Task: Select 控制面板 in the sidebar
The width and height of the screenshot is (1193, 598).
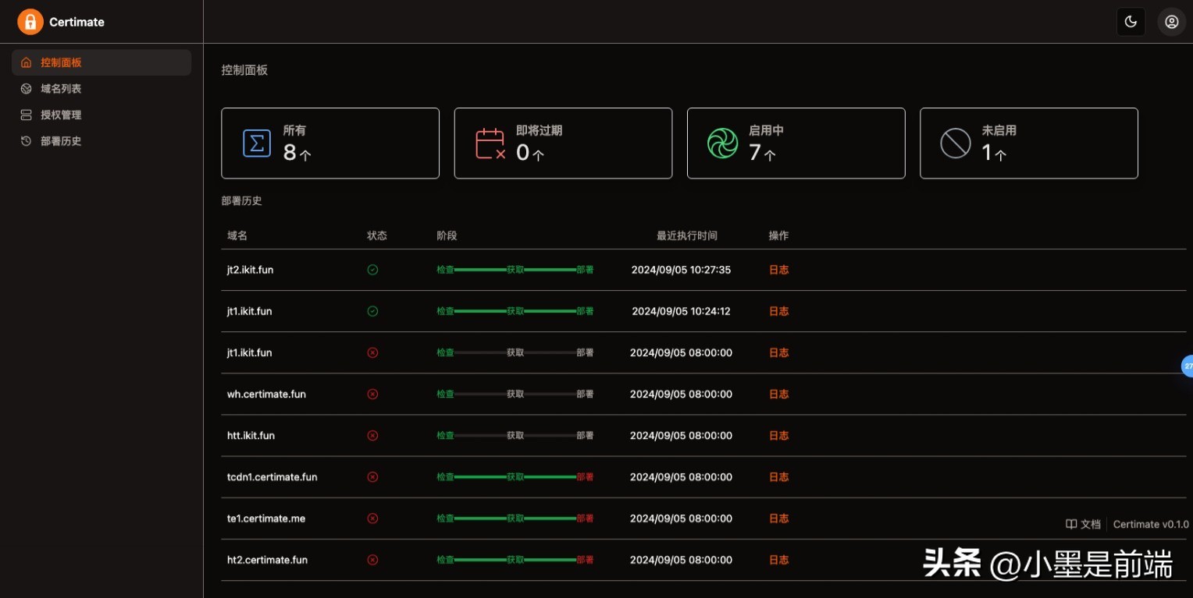Action: coord(61,62)
